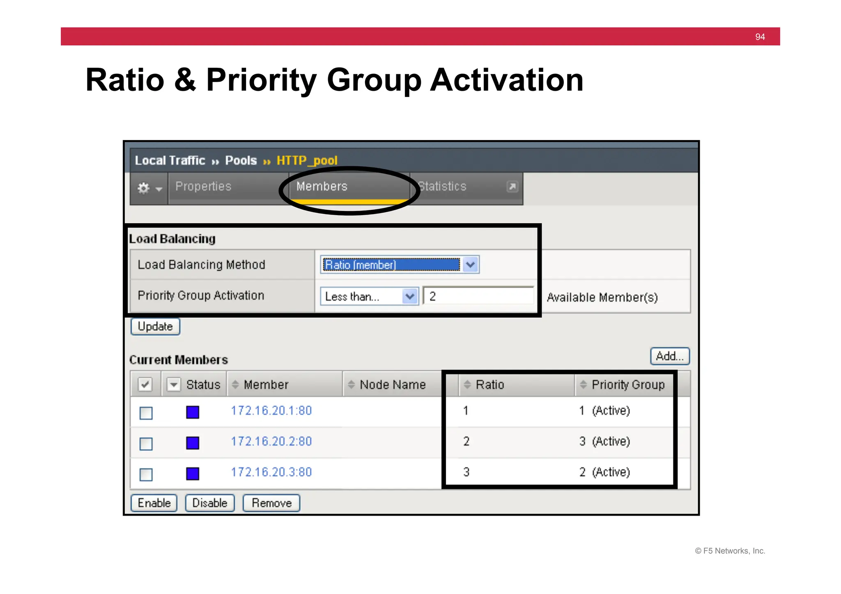Open member link 172.16.20.1:80
This screenshot has height=594, width=841.
tap(271, 411)
